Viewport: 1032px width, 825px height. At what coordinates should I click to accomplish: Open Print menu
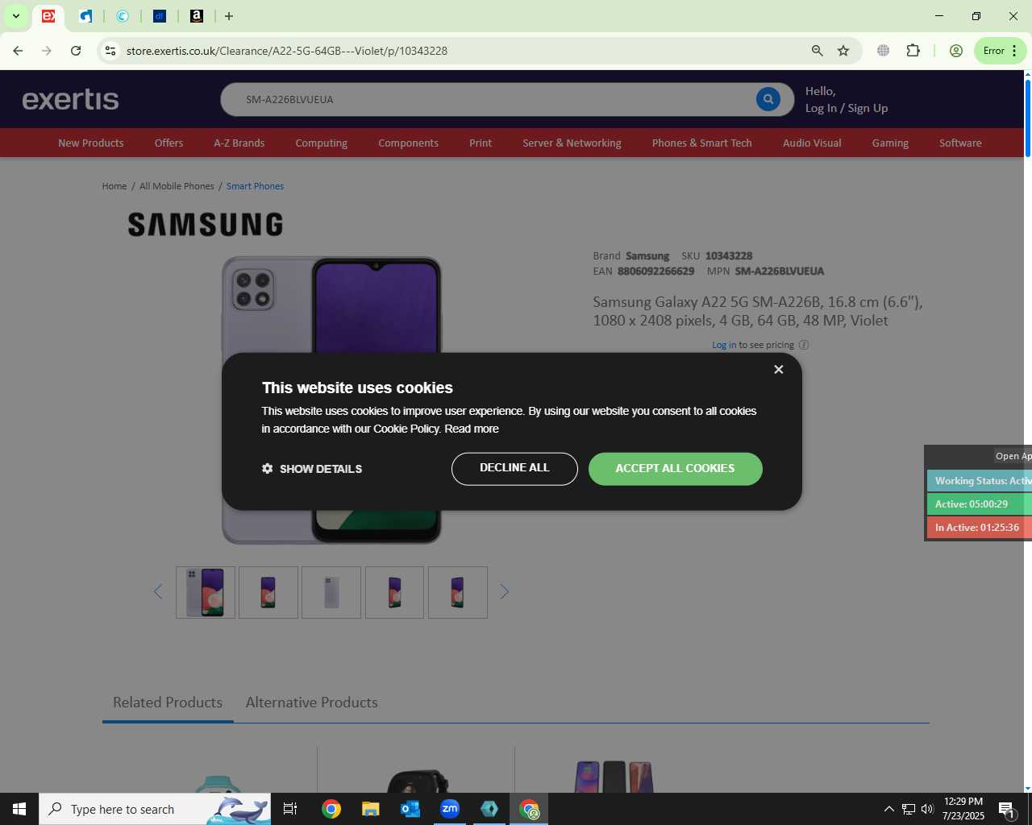tap(481, 143)
